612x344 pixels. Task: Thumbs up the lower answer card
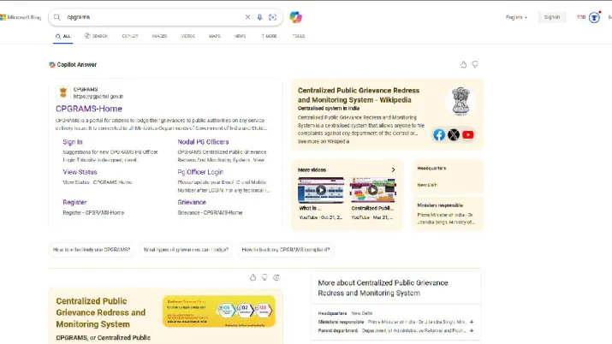pyautogui.click(x=253, y=277)
